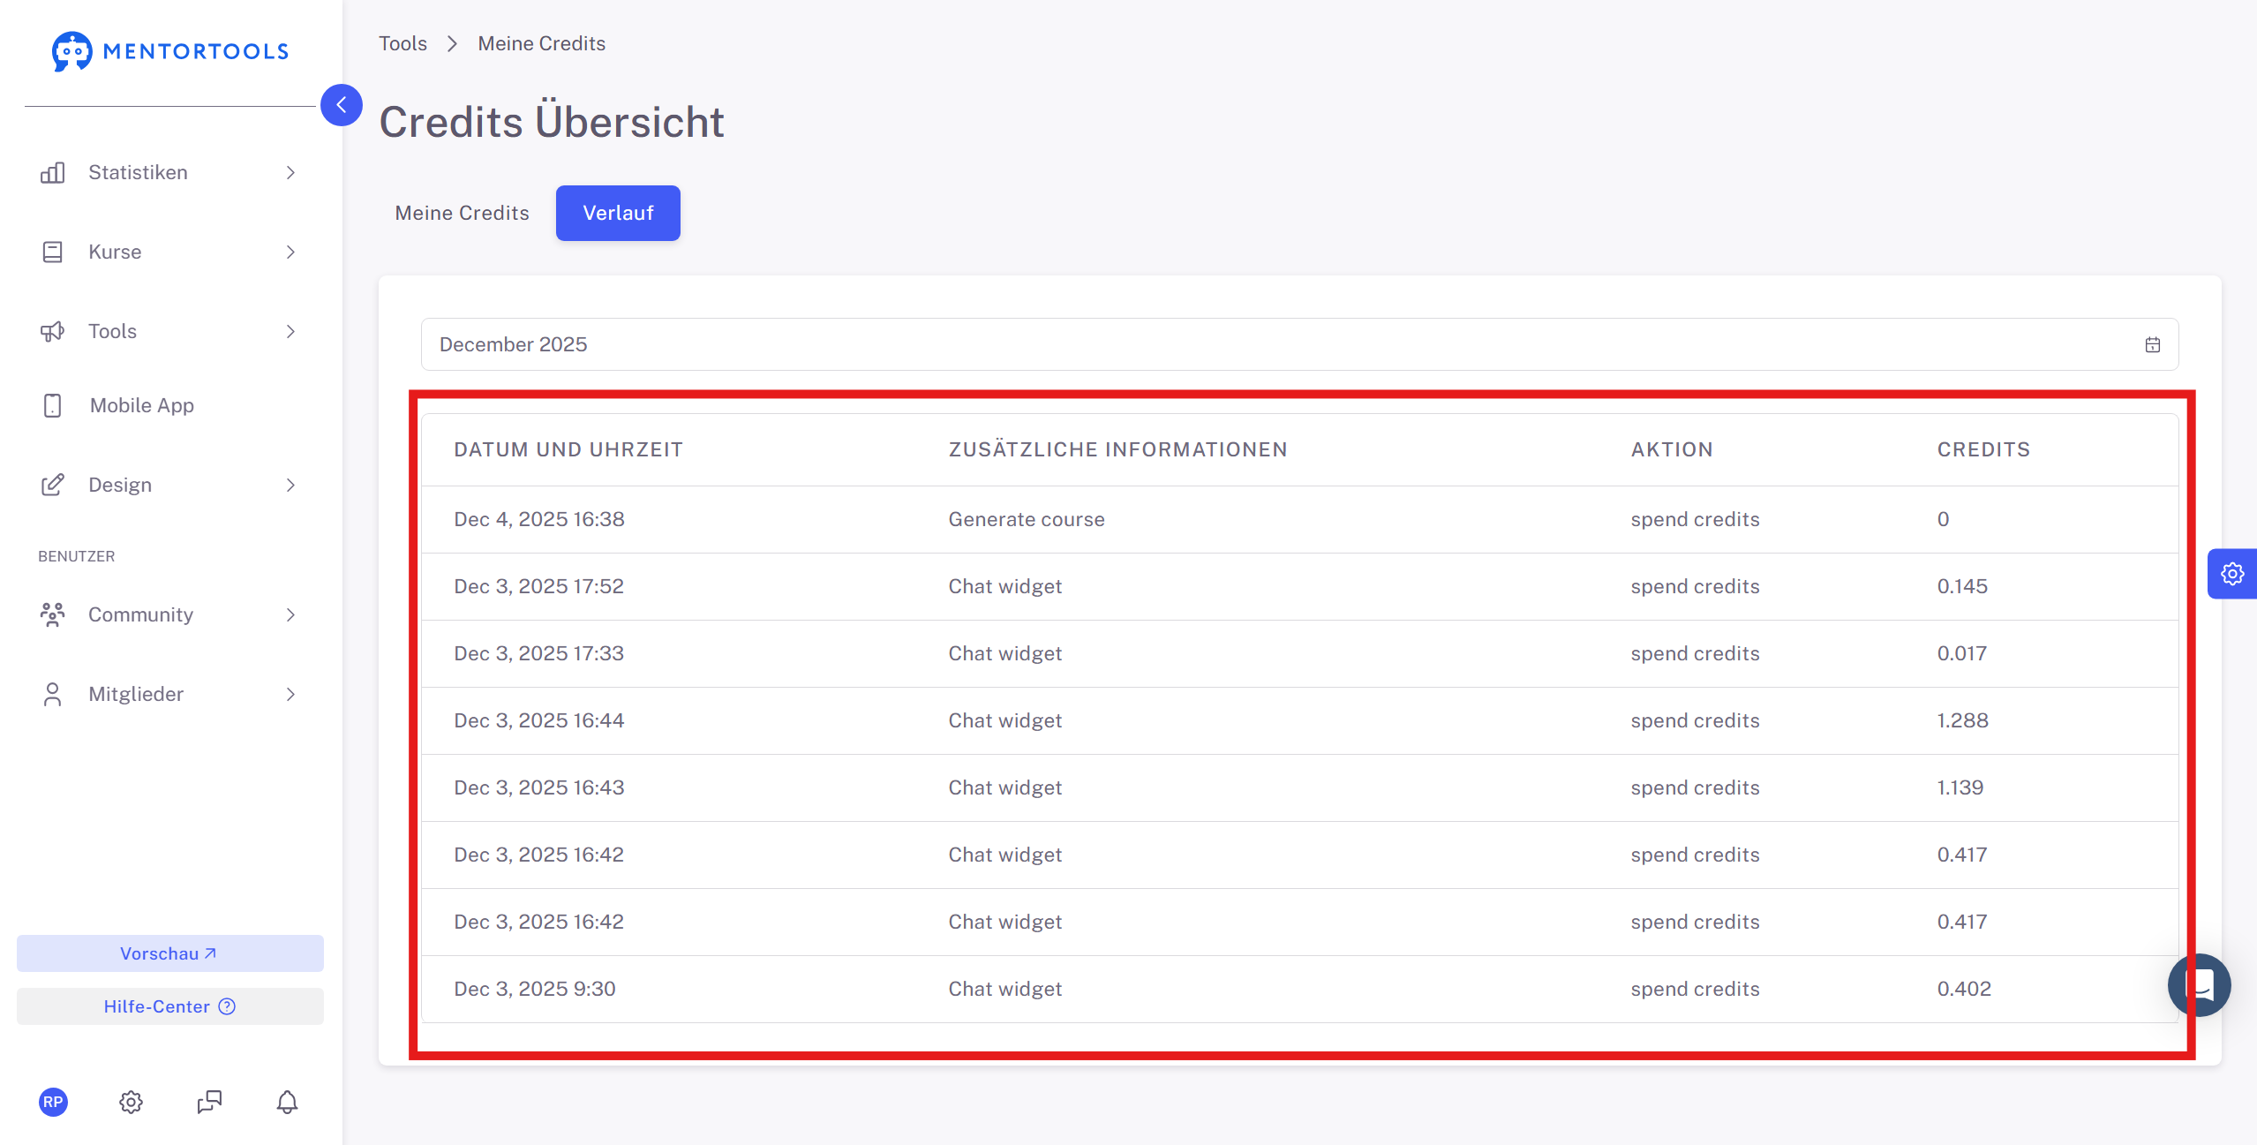Screen dimensions: 2257x1145
Task: Click the Vorschau preview button
Action: [x=169, y=953]
